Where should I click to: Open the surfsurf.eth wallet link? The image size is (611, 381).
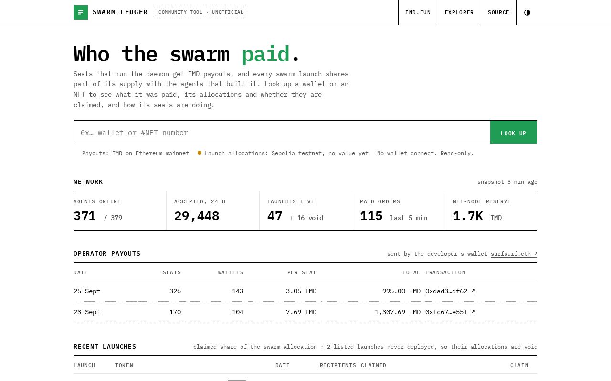514,254
